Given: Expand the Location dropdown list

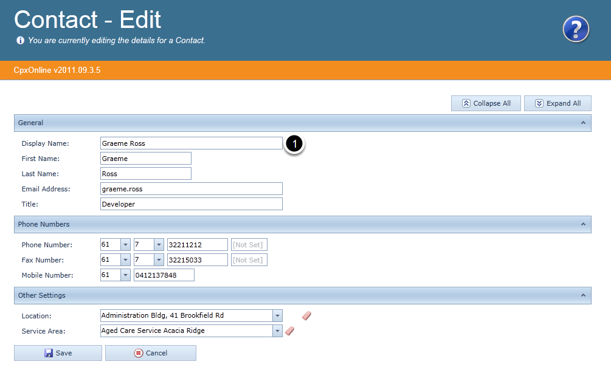Looking at the screenshot, I should (x=278, y=315).
